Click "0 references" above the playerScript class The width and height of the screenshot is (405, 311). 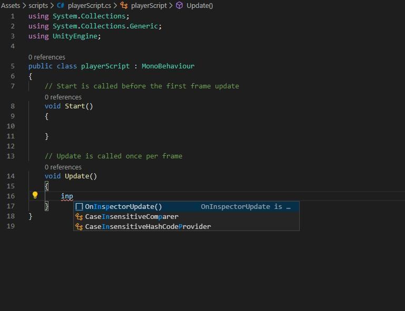tap(47, 57)
